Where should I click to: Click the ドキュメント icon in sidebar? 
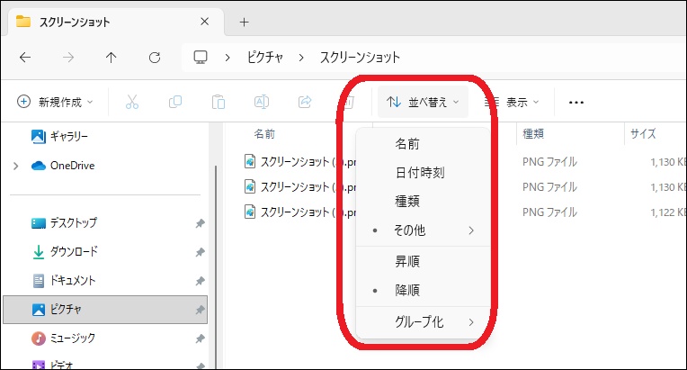point(39,281)
